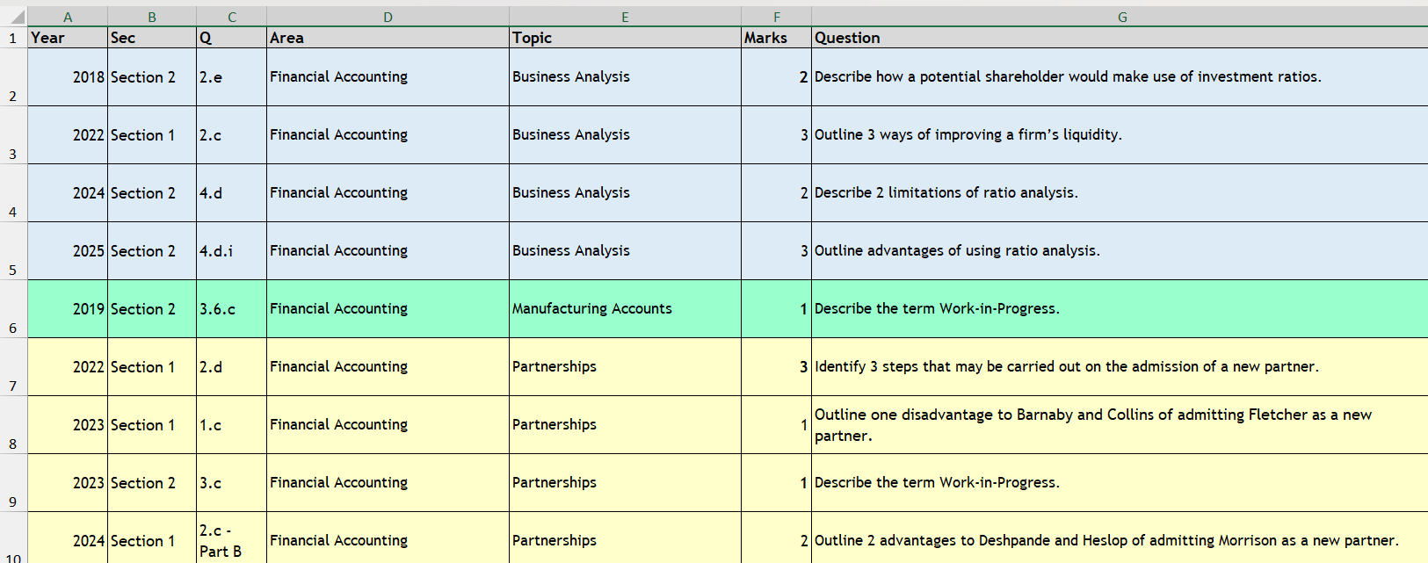Click the Select All corner triangle
Image resolution: width=1428 pixels, height=563 pixels.
point(18,17)
